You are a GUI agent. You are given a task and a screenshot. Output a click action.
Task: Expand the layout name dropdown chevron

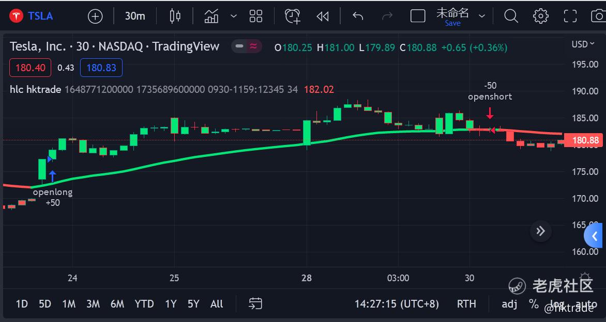pyautogui.click(x=482, y=16)
